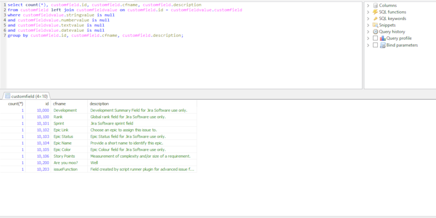Click the SQL keywords key icon
This screenshot has height=218, width=436.
(x=375, y=19)
